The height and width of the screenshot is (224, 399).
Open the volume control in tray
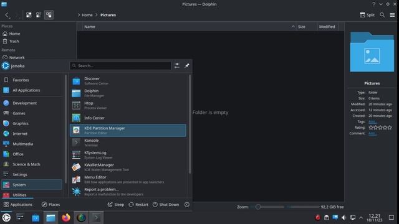tap(344, 218)
